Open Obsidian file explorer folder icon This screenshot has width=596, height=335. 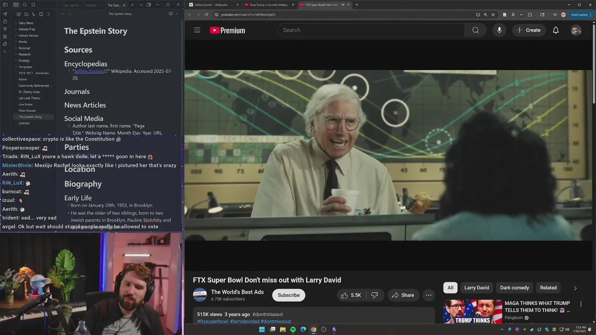16,5
